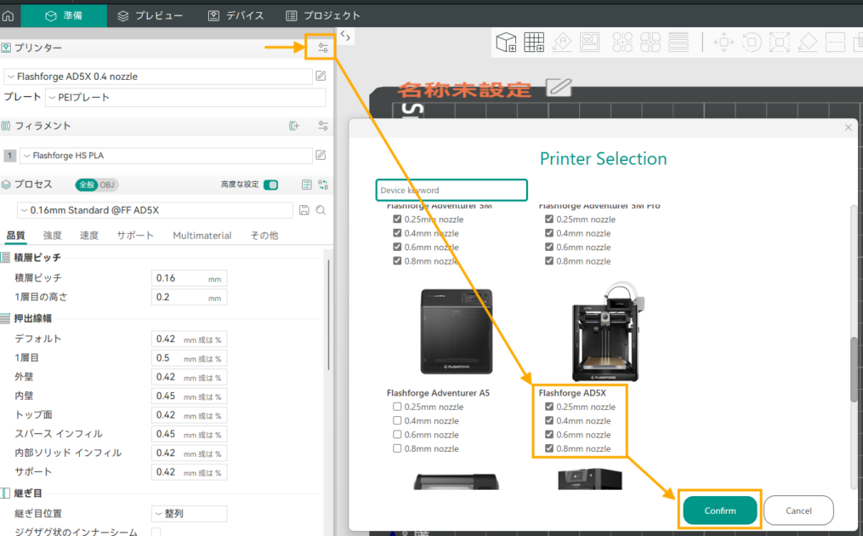Uncheck AD5X 0.25mm nozzle

coord(548,407)
